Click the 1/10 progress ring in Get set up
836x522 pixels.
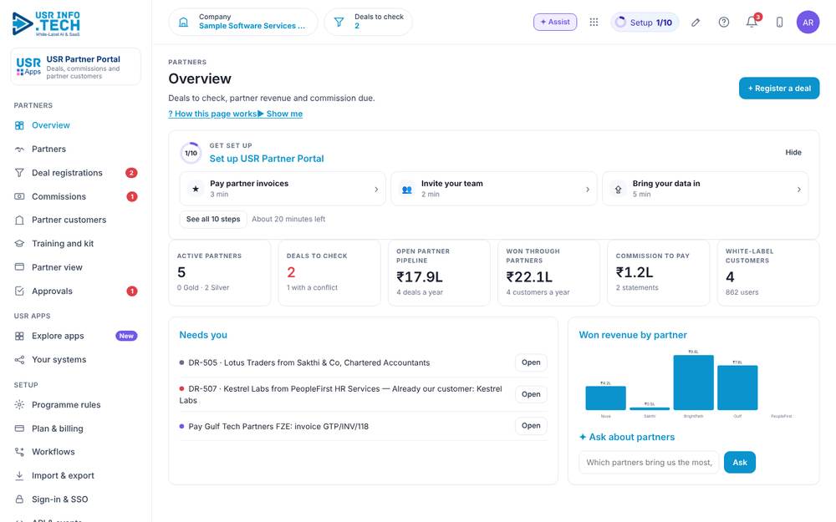[x=191, y=153]
